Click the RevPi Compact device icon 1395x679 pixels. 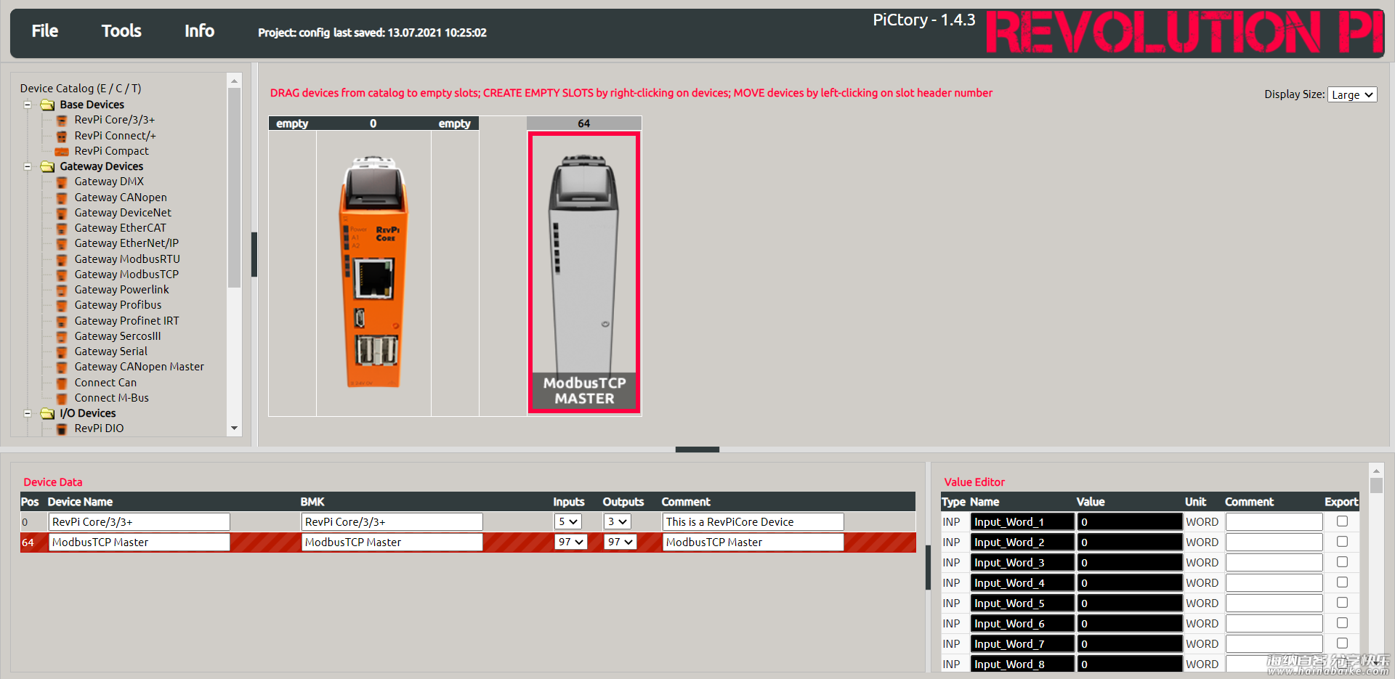pyautogui.click(x=62, y=151)
